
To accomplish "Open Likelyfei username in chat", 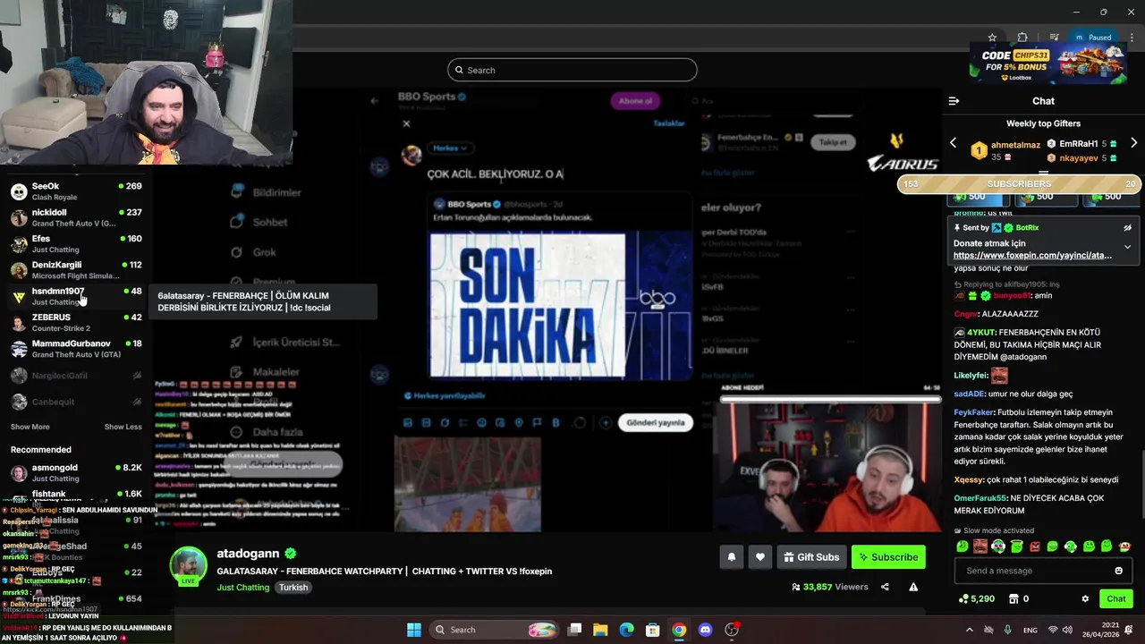I will (971, 376).
